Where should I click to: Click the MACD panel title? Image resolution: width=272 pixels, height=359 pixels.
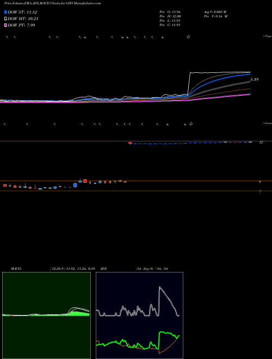pyautogui.click(x=16, y=269)
